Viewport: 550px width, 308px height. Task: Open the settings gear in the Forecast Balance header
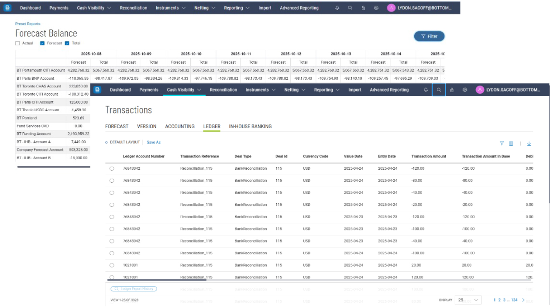pos(376,8)
